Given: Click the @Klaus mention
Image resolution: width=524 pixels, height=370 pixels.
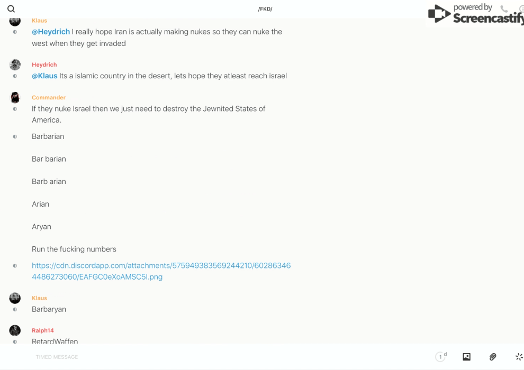Looking at the screenshot, I should pyautogui.click(x=44, y=76).
